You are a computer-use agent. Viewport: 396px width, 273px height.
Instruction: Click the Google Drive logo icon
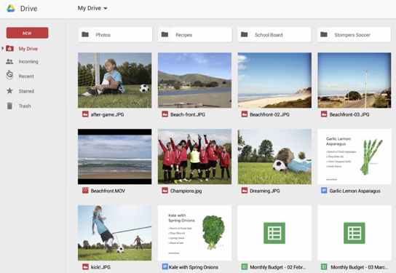point(11,8)
